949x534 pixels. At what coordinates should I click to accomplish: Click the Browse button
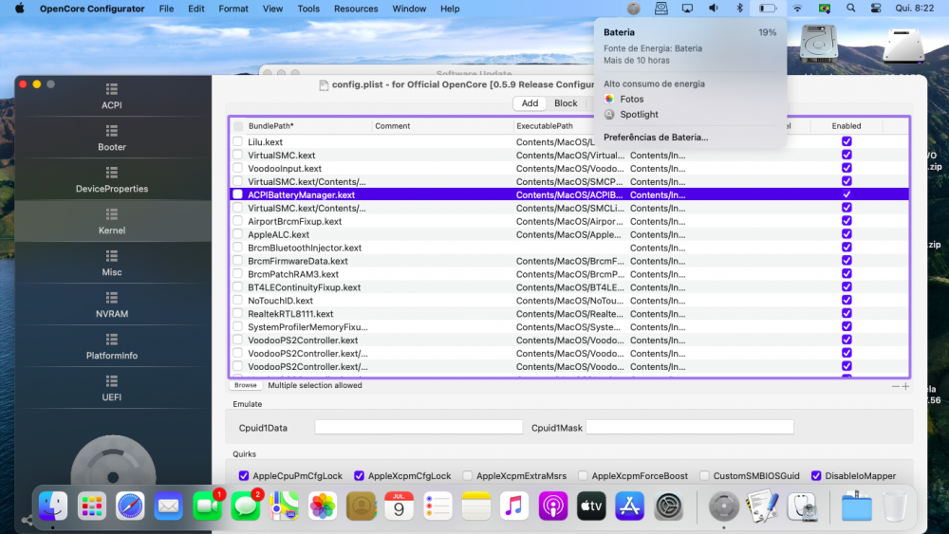pos(245,385)
